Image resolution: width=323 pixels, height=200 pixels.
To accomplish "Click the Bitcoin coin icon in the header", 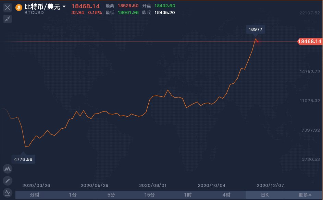I will (19, 8).
